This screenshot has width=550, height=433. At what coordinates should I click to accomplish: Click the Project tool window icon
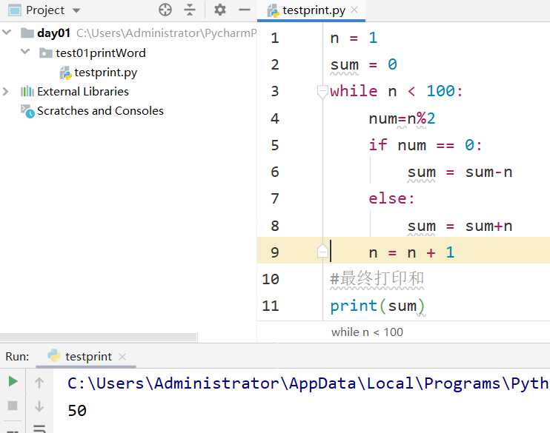click(14, 10)
